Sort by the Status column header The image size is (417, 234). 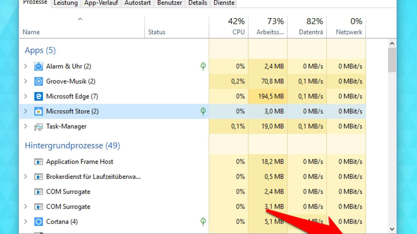tap(177, 27)
